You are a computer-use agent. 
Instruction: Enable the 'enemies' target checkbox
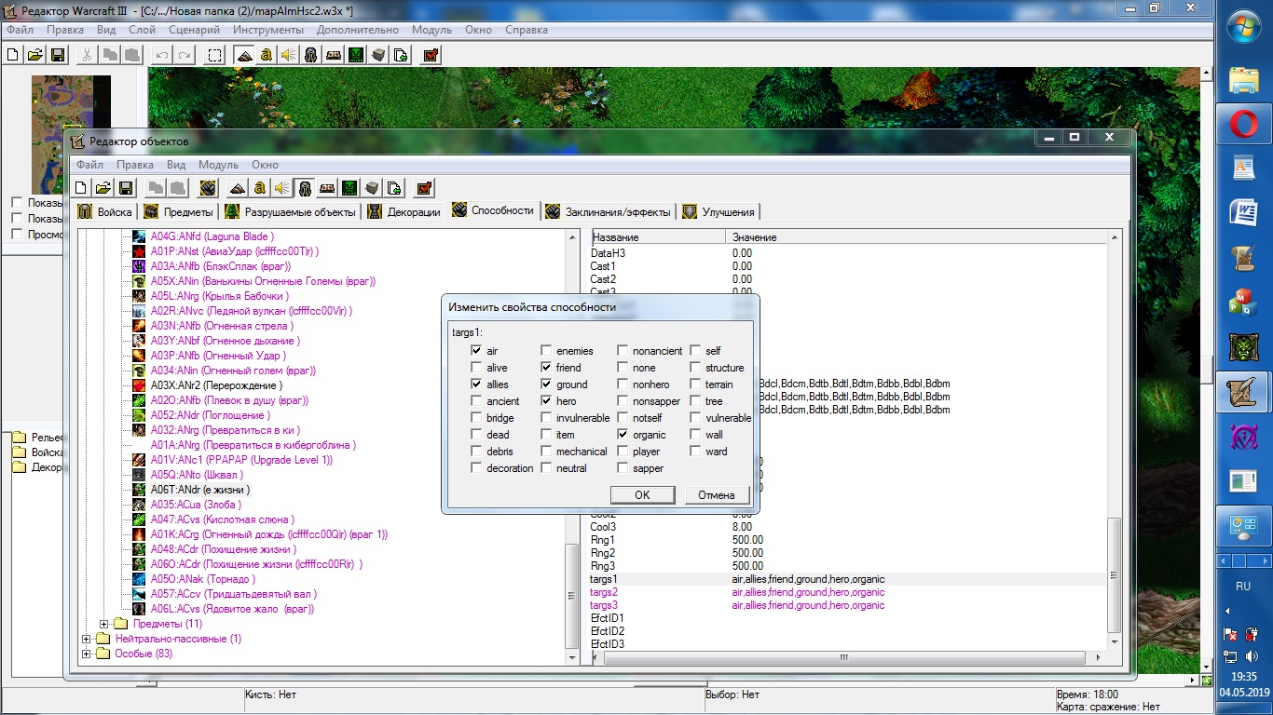coord(547,351)
